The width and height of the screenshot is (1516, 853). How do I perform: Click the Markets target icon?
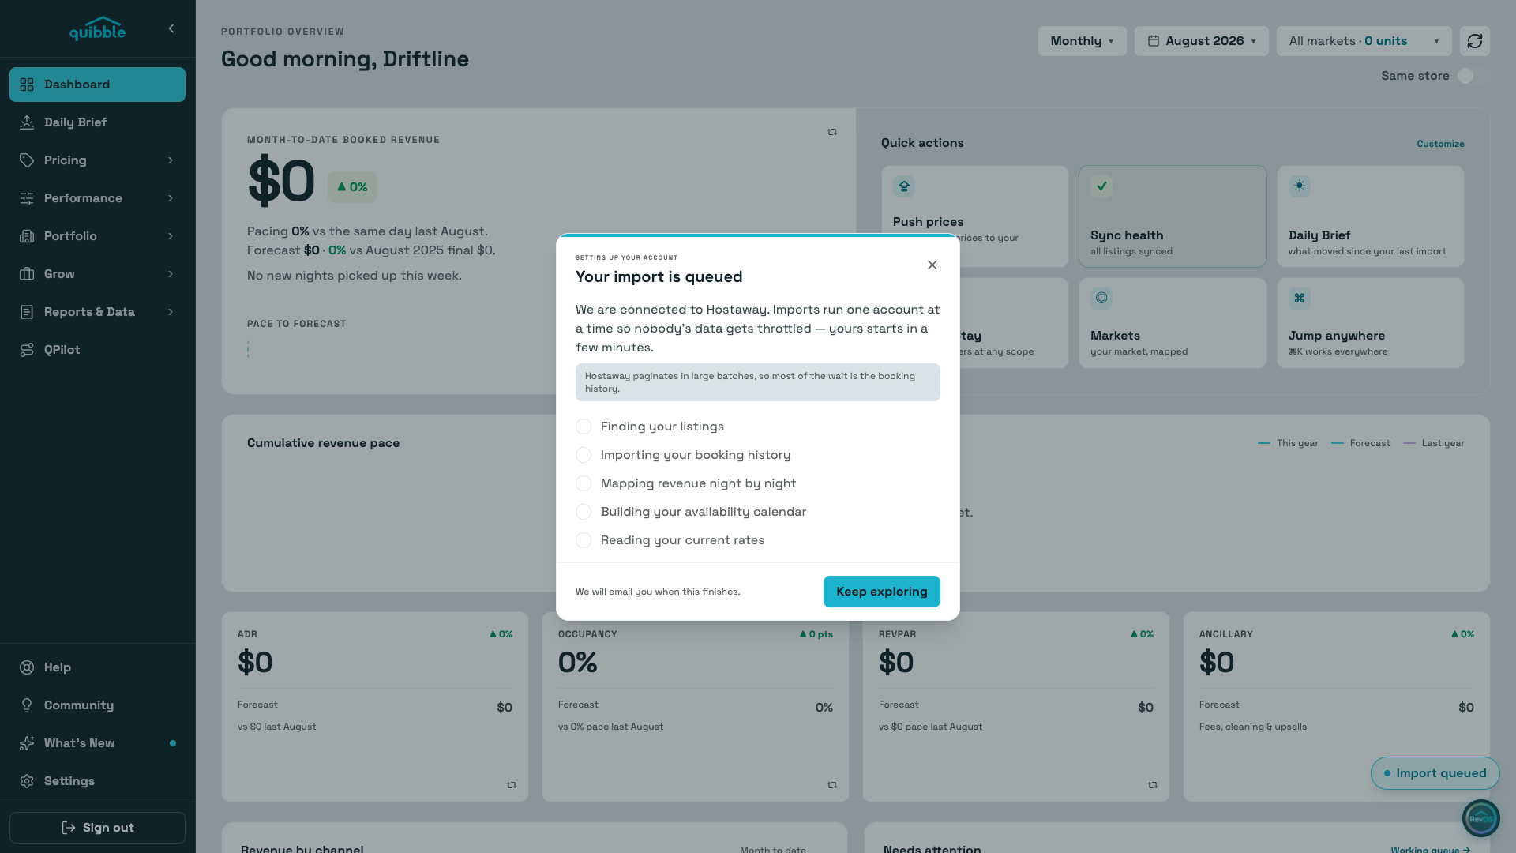coord(1101,298)
